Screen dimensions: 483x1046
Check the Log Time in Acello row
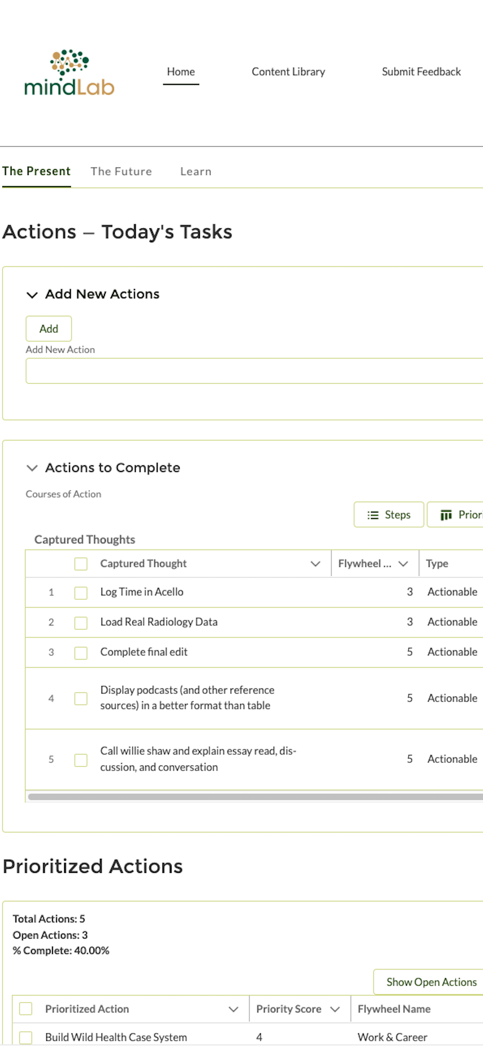tap(81, 592)
